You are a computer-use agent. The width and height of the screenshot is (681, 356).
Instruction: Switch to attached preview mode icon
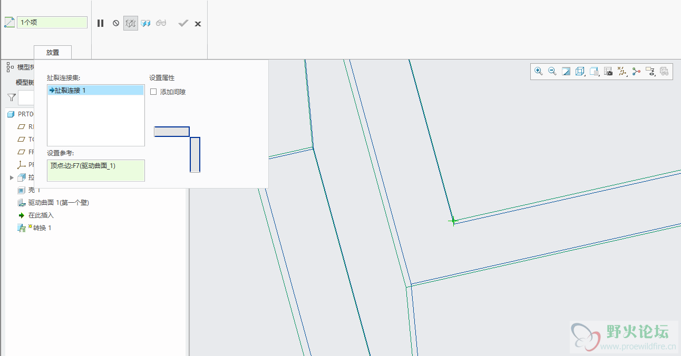click(x=146, y=23)
